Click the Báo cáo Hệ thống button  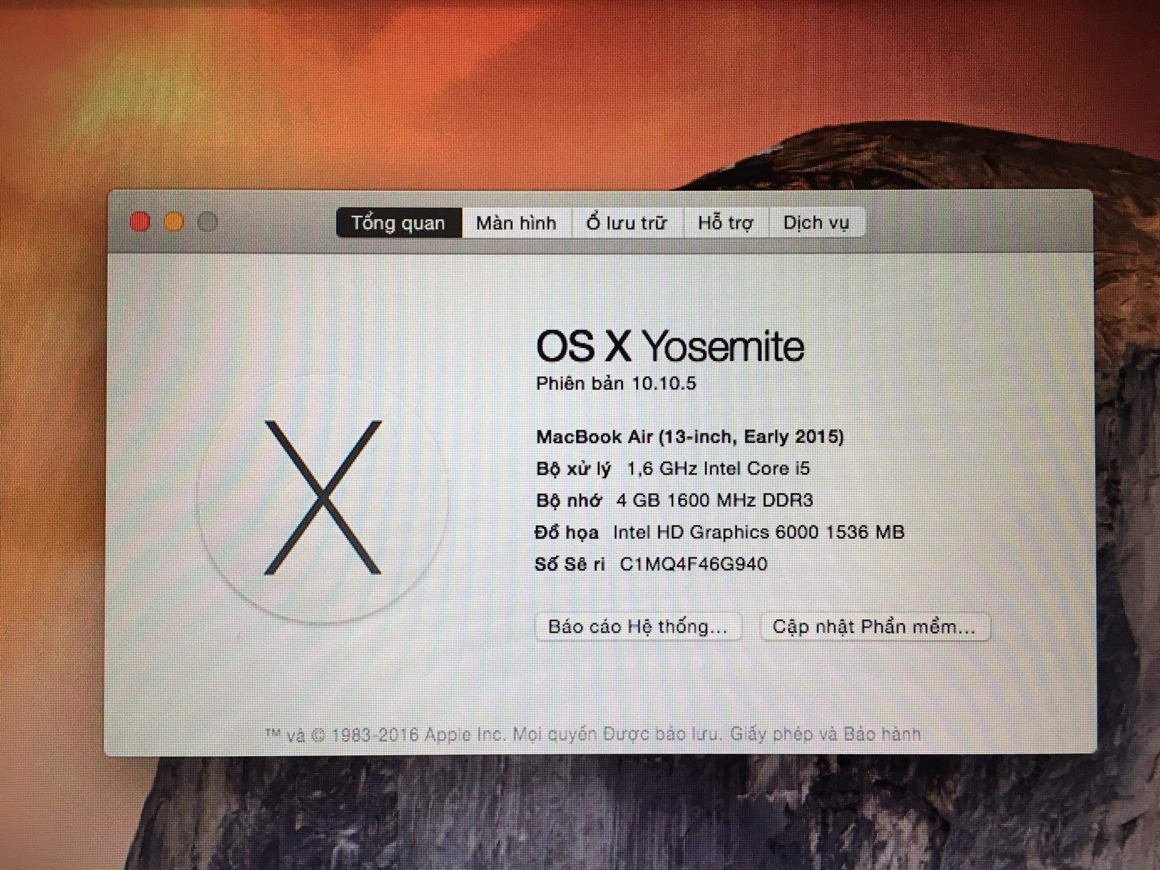click(638, 626)
